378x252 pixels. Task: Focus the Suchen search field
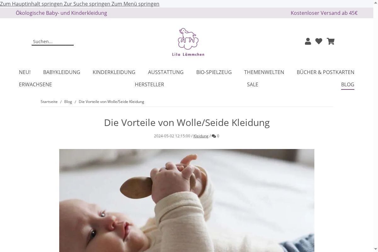[x=53, y=42]
